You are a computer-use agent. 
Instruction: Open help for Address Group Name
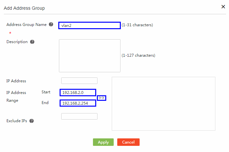tap(51, 24)
